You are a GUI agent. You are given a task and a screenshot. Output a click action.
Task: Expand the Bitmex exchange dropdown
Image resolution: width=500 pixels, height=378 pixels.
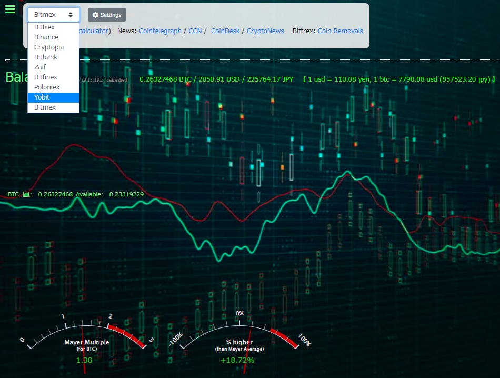coord(53,15)
